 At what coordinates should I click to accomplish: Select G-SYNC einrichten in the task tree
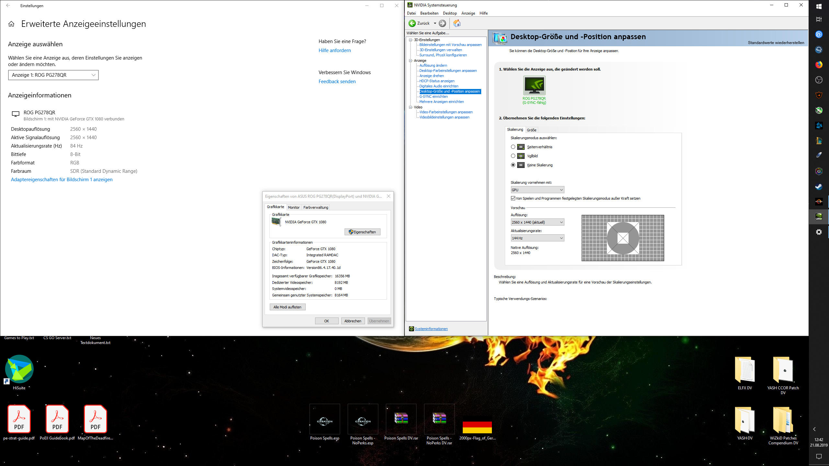433,96
